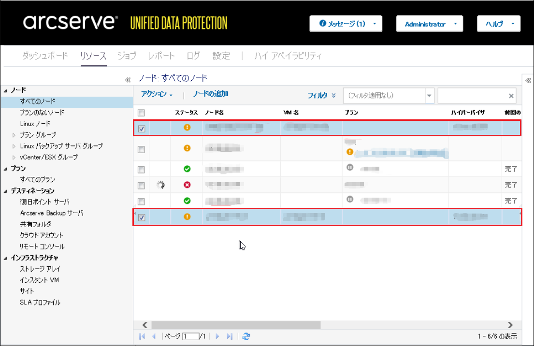Select Arcserve Backup サーバ in the tree

point(52,213)
